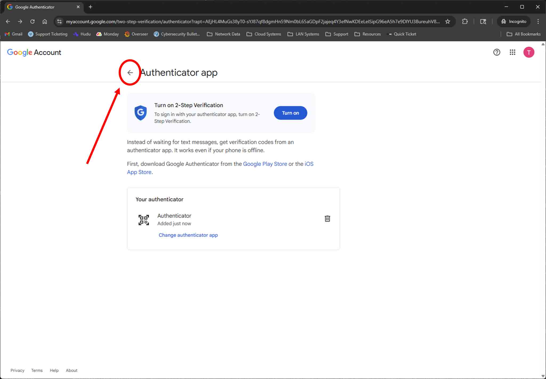Open the Cloud Systems bookmark folder
The height and width of the screenshot is (379, 546).
coord(264,34)
